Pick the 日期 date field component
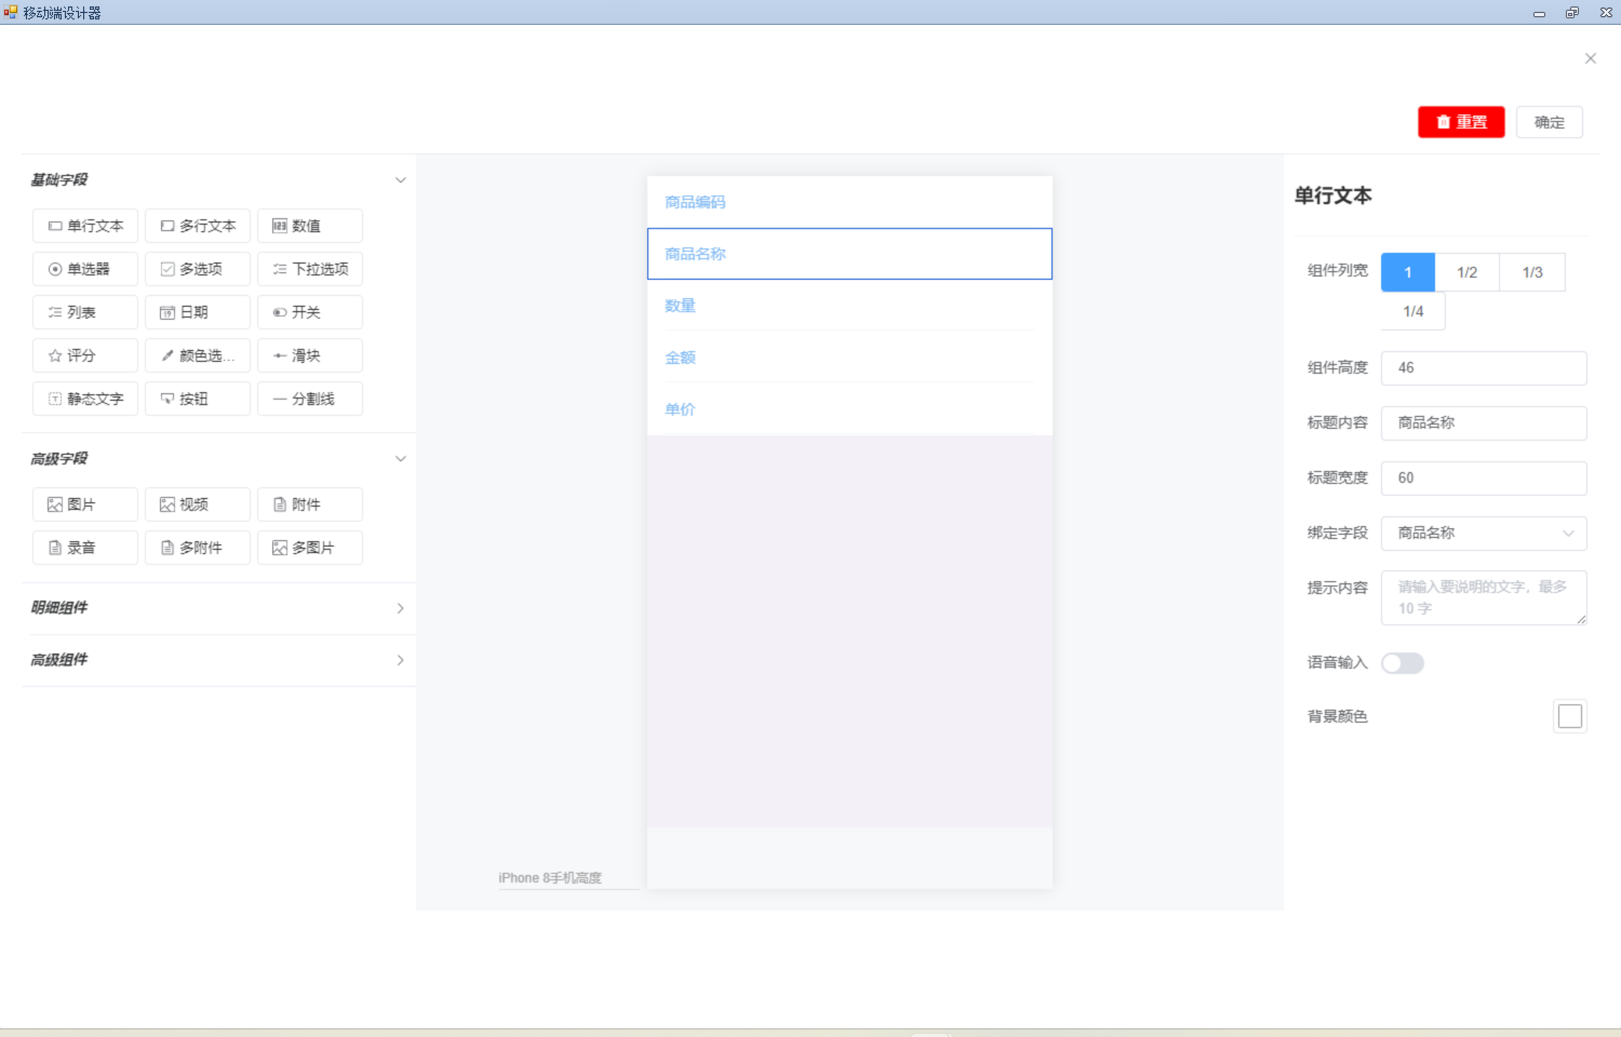The image size is (1621, 1037). click(x=197, y=312)
